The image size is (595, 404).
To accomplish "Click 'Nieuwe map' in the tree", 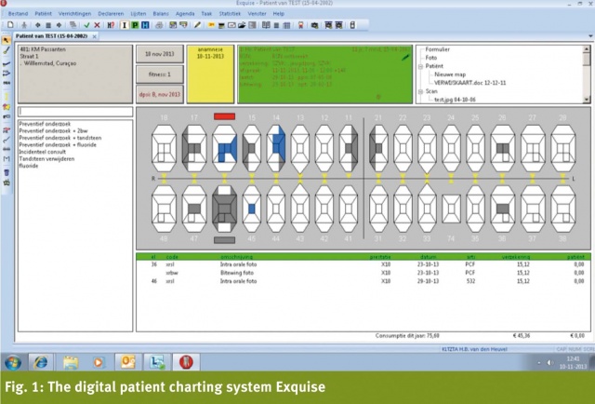I will (450, 74).
